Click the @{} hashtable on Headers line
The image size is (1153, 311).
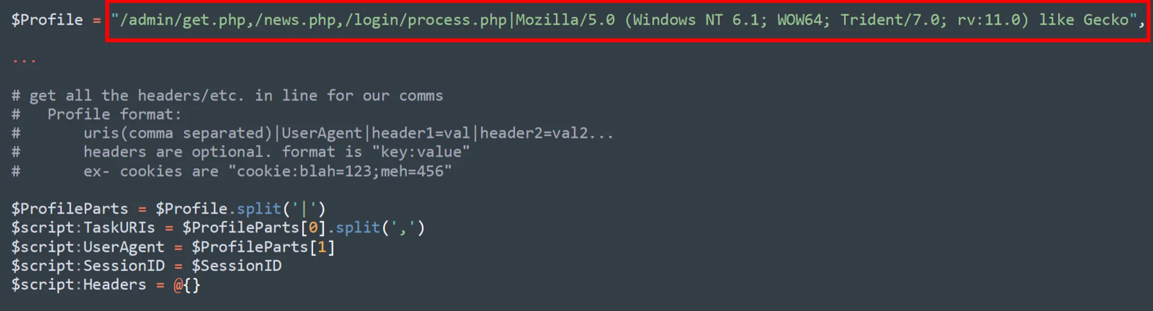[187, 285]
